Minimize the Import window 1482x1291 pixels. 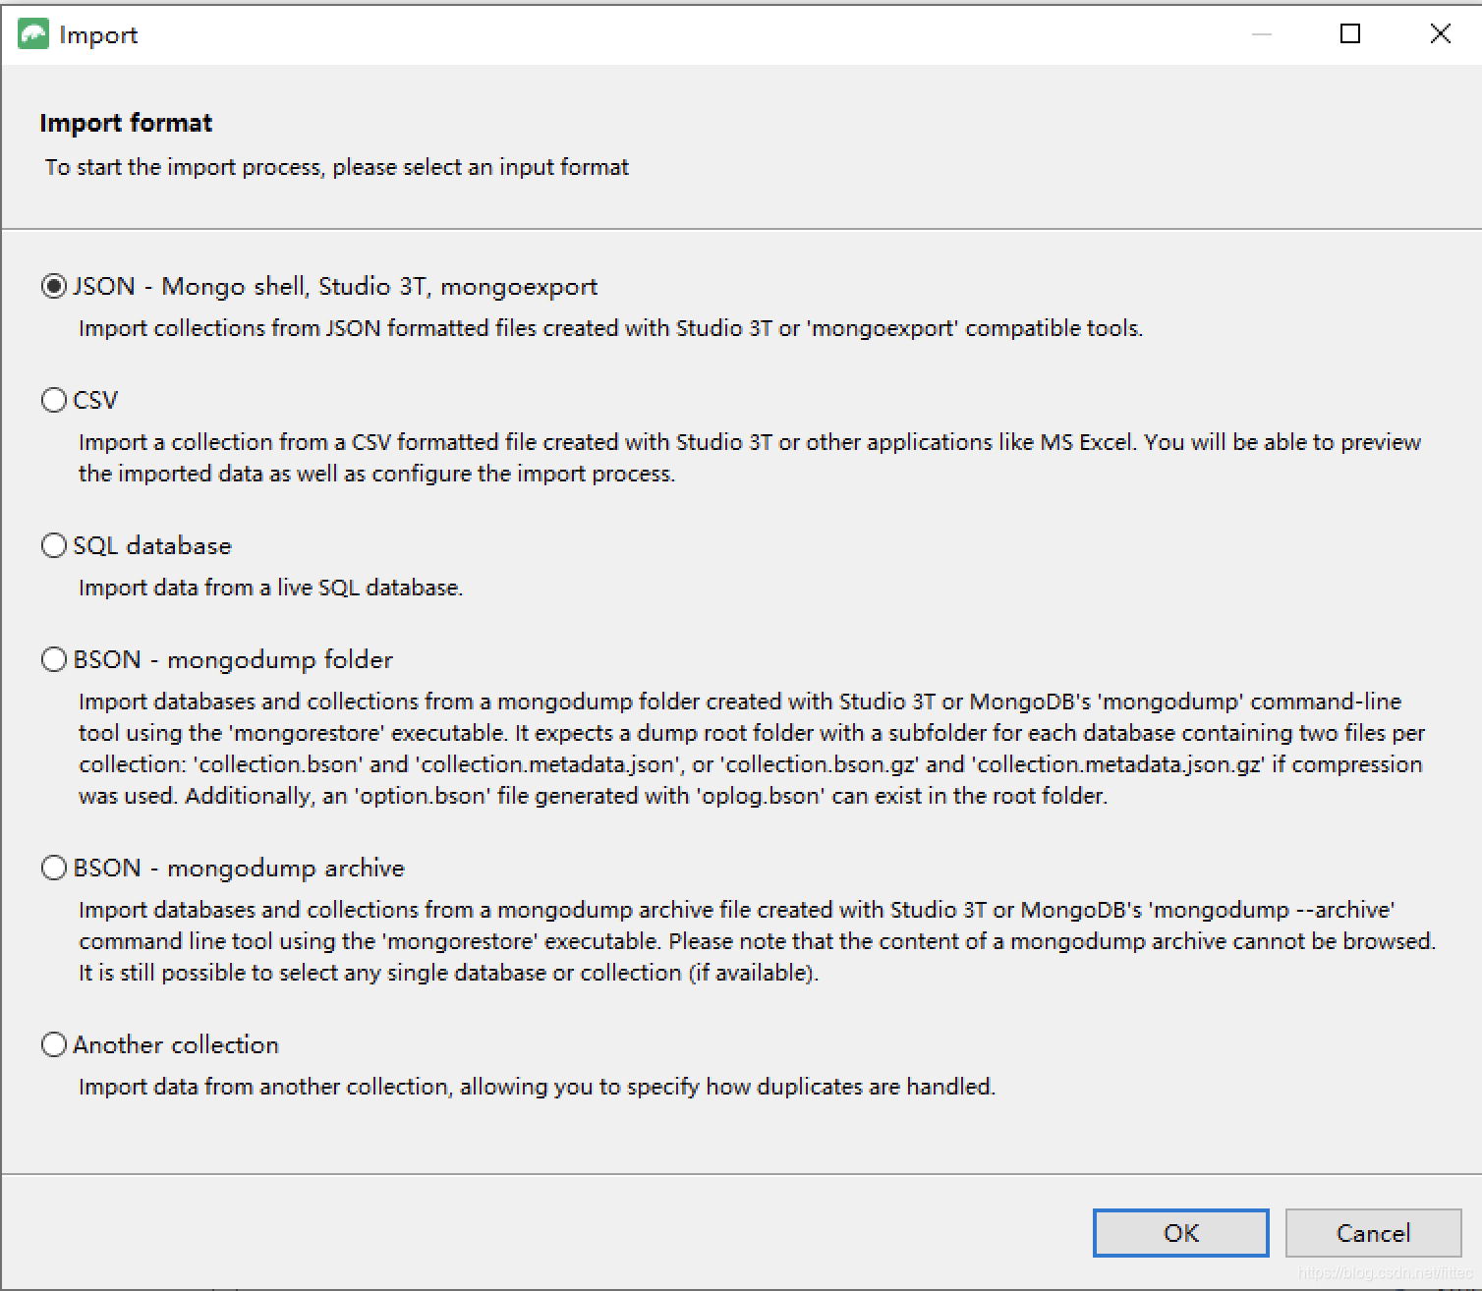(1262, 34)
